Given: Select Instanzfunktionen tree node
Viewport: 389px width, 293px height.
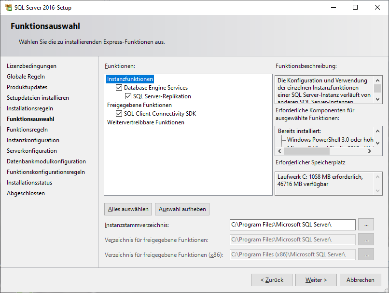Looking at the screenshot, I should coord(130,79).
